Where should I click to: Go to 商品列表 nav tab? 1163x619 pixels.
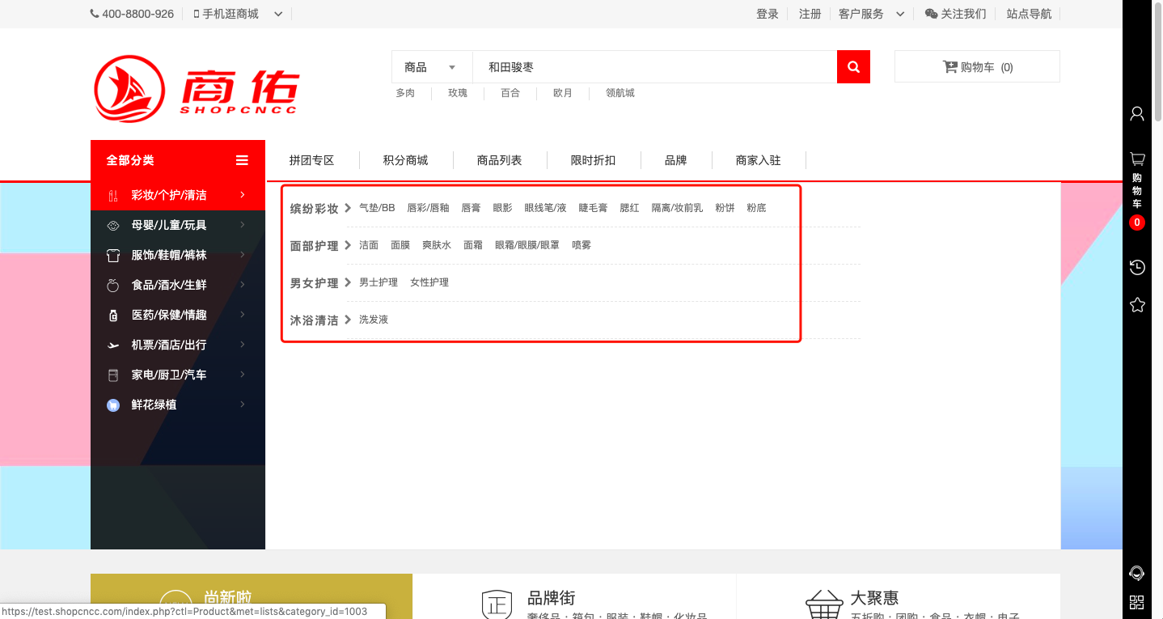coord(500,160)
